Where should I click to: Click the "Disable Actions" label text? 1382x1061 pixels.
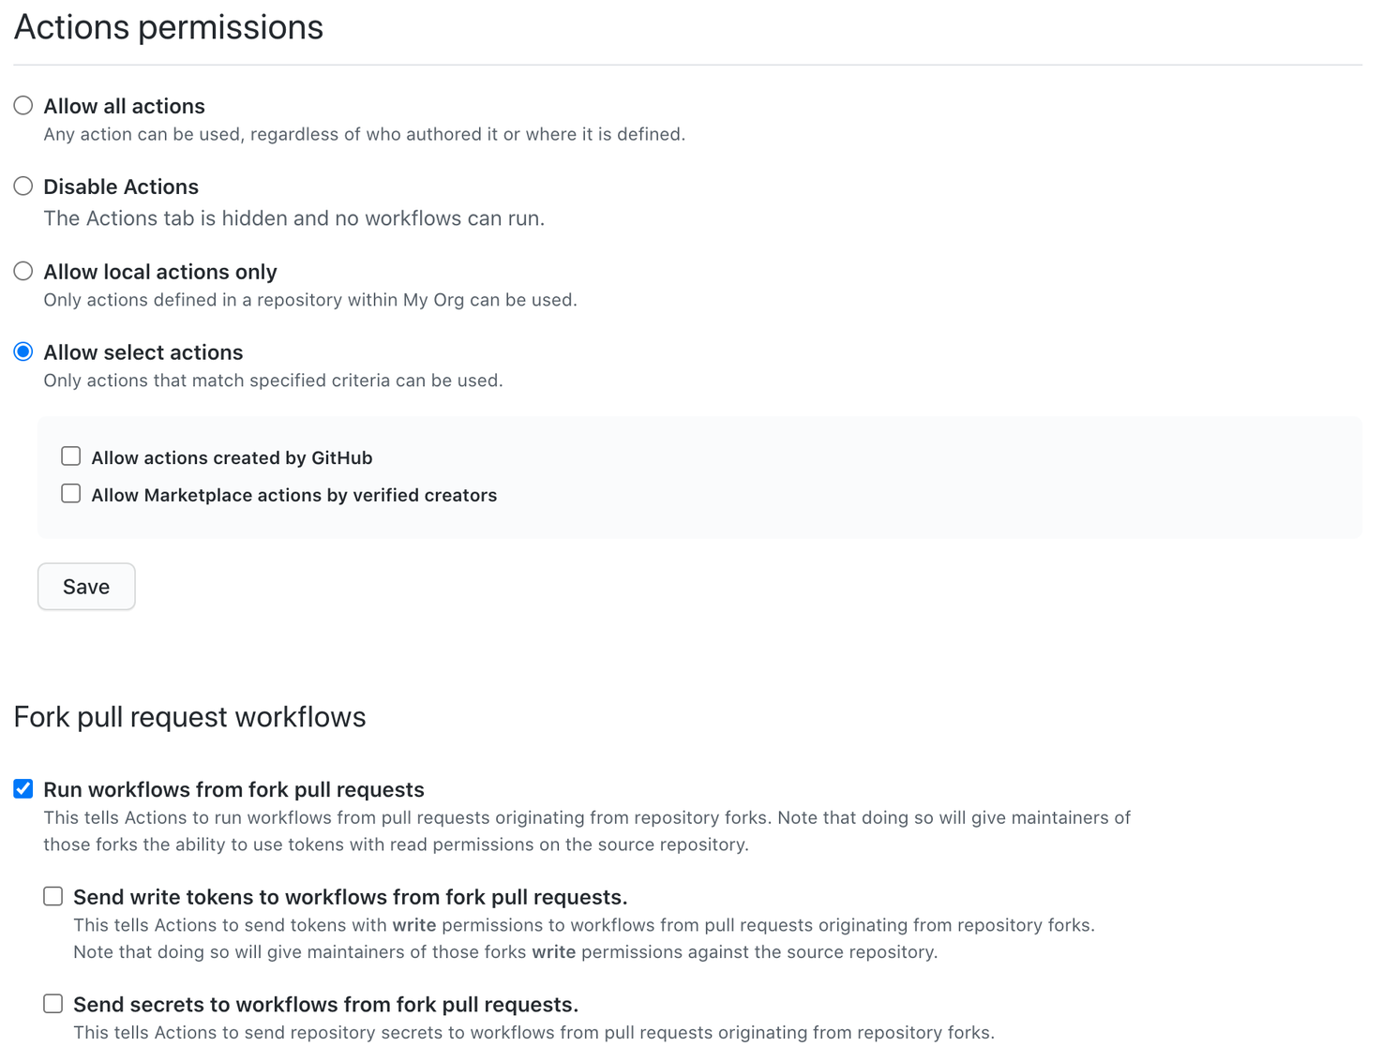pos(120,187)
